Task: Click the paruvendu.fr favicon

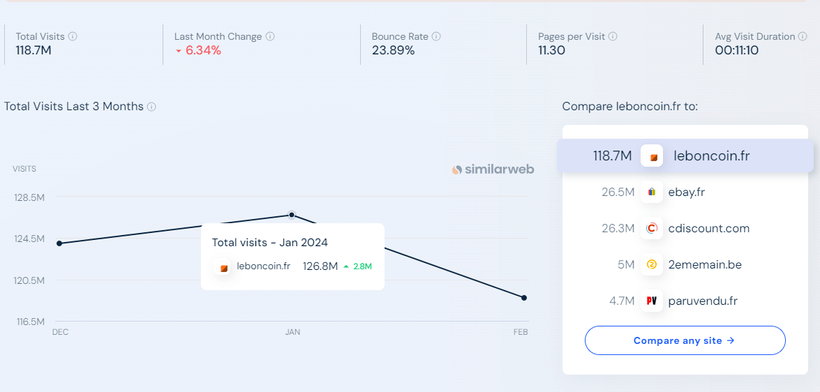Action: coord(652,301)
